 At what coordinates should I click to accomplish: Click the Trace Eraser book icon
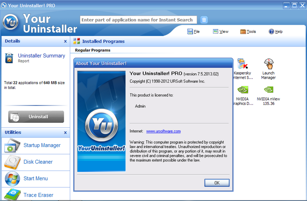(x=12, y=194)
